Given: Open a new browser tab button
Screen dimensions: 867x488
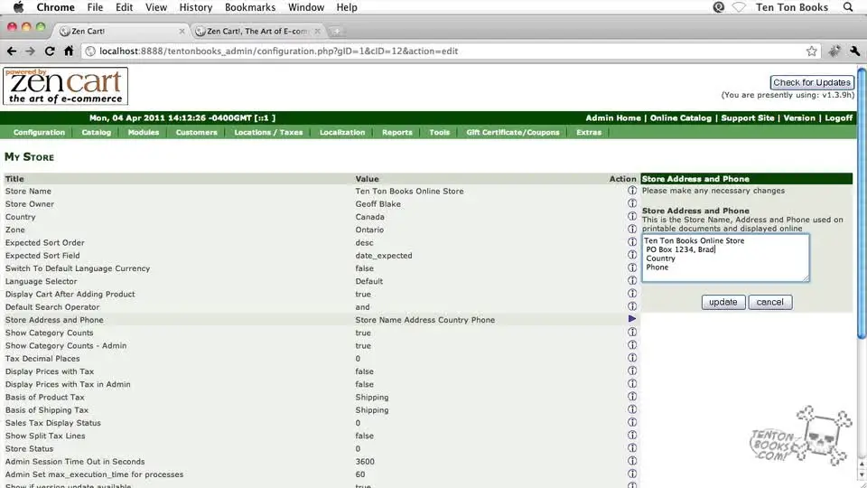Looking at the screenshot, I should coord(336,32).
